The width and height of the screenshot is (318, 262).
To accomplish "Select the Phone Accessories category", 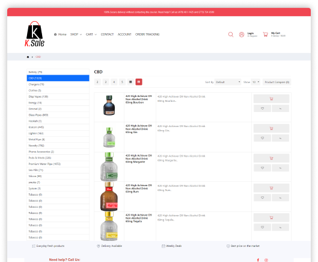I will coord(58,152).
